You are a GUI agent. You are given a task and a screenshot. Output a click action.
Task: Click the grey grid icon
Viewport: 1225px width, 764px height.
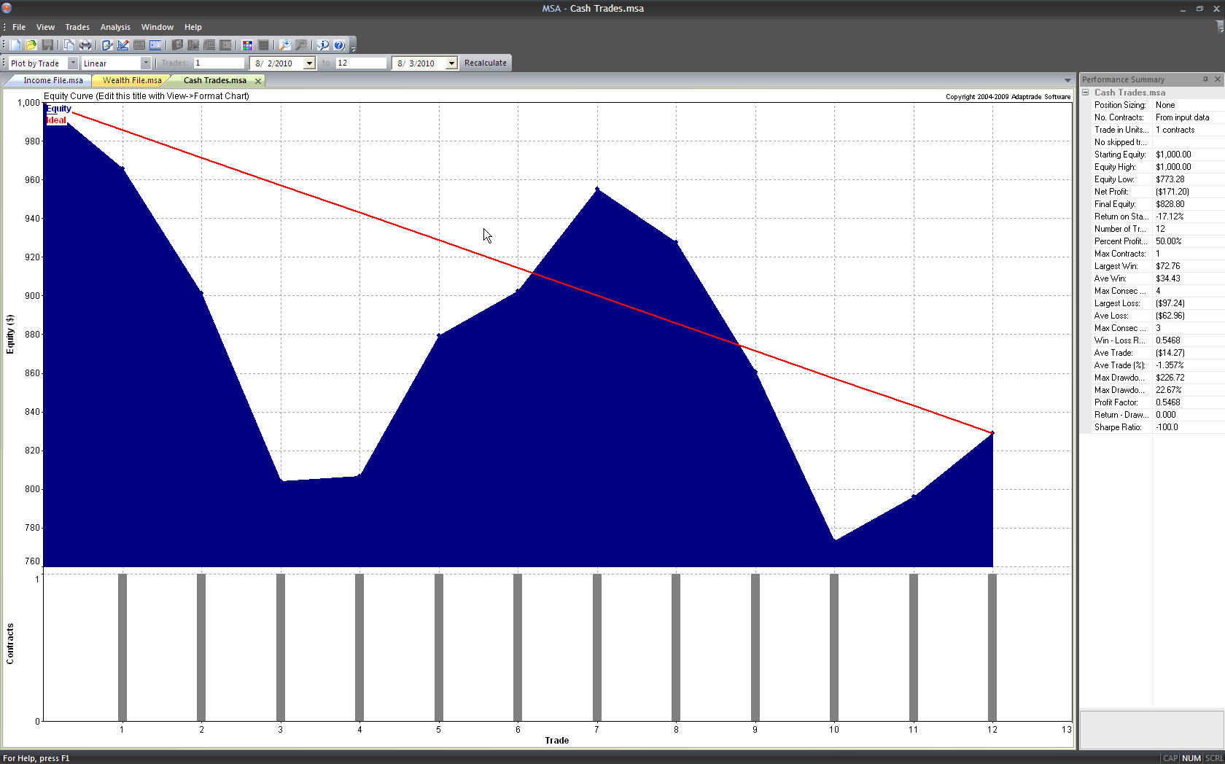(263, 45)
